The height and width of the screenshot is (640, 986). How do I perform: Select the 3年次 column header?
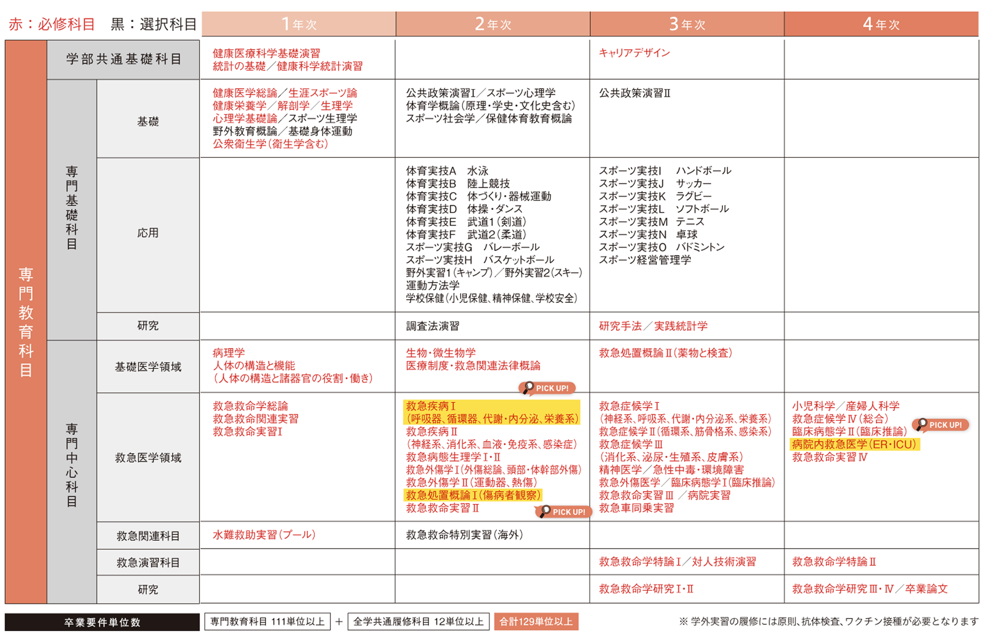(687, 24)
